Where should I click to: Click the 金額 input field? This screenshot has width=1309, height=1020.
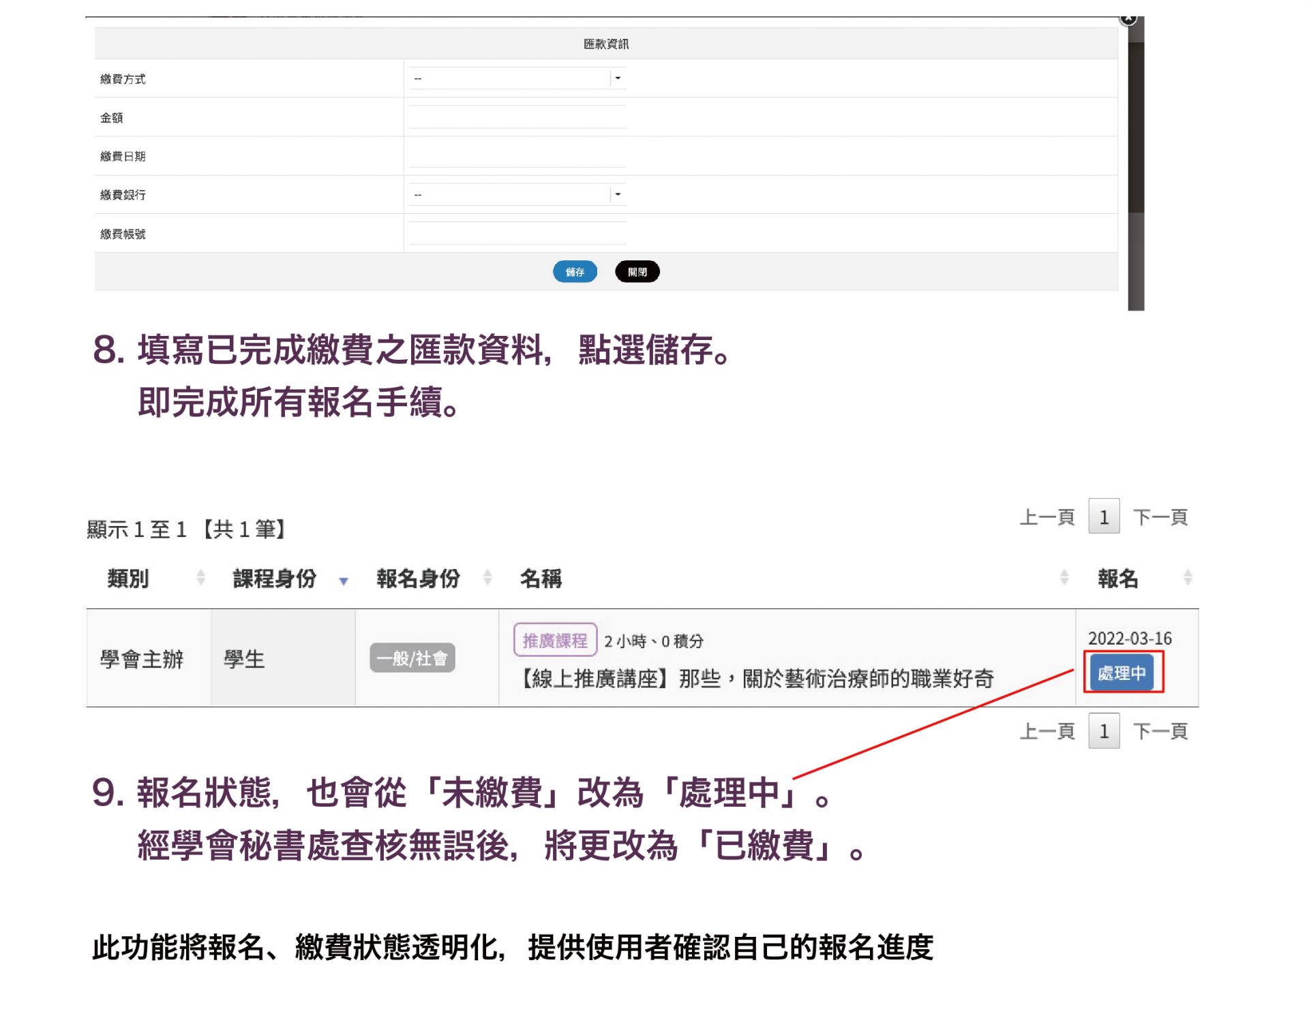point(517,117)
